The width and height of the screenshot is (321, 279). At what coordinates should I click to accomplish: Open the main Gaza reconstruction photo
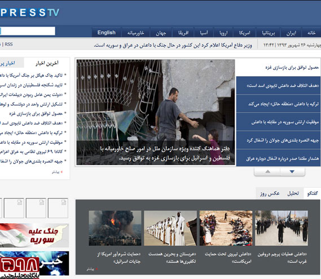pos(156,112)
